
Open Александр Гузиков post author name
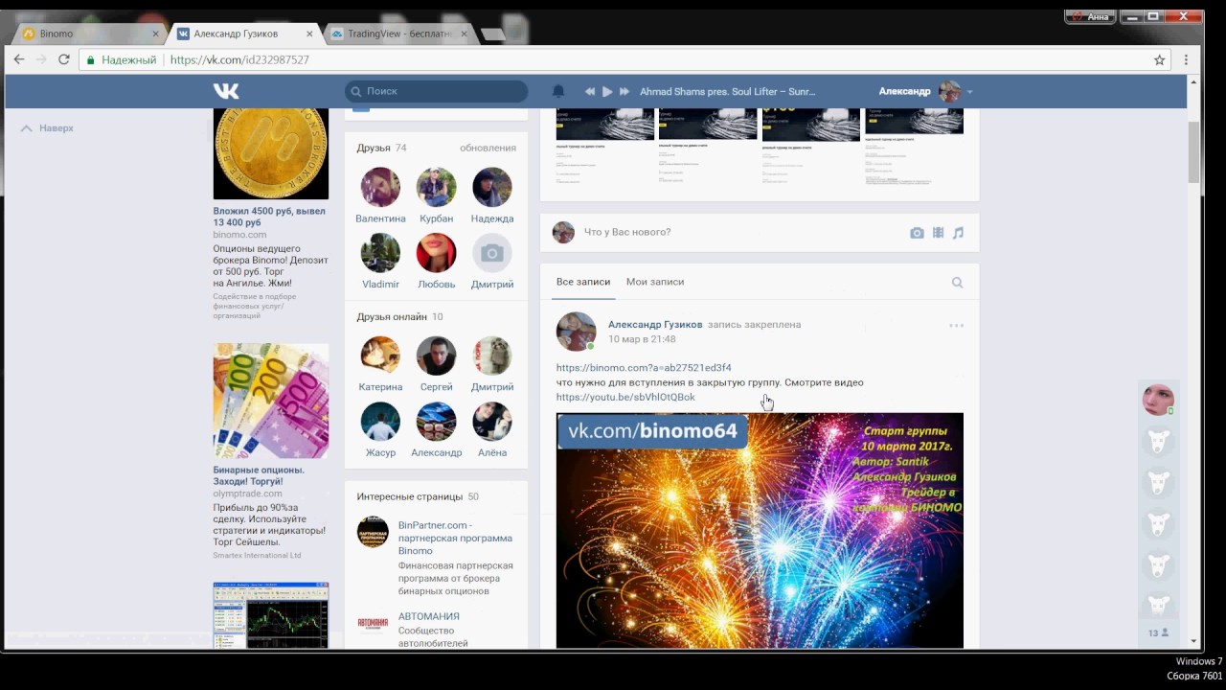click(655, 325)
